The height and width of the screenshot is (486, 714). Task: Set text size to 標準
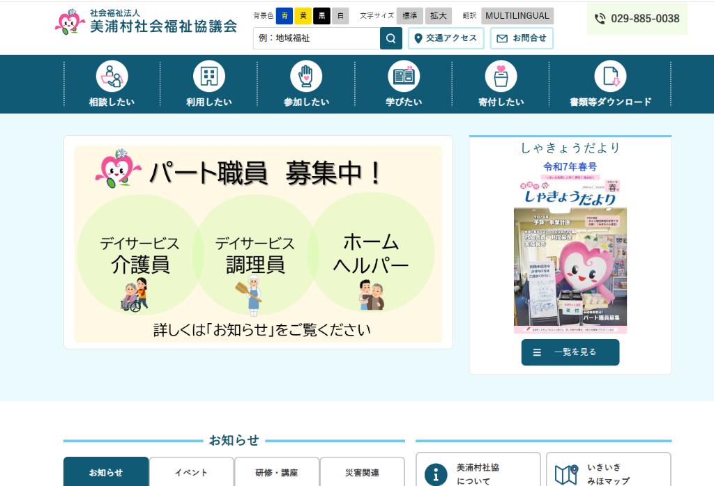coord(410,15)
